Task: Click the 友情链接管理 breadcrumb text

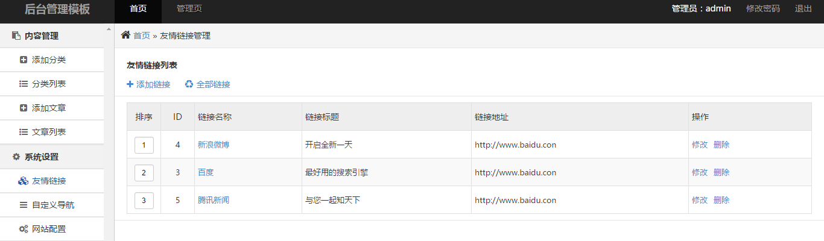Action: [x=185, y=36]
